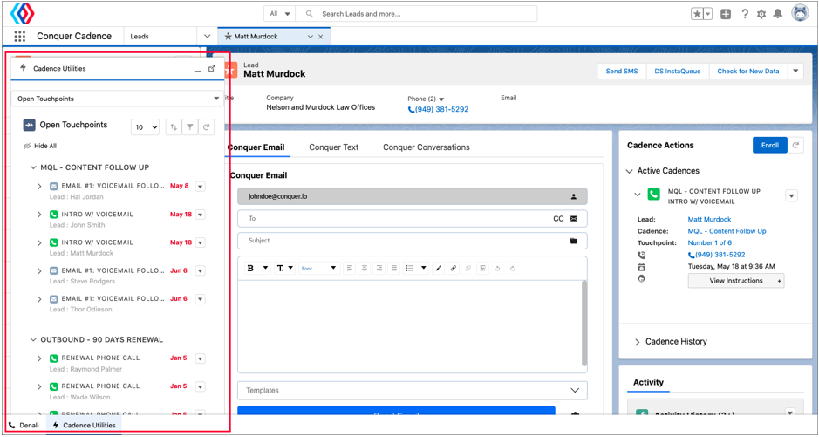The width and height of the screenshot is (819, 437).
Task: Click the Enroll button
Action: click(x=770, y=145)
